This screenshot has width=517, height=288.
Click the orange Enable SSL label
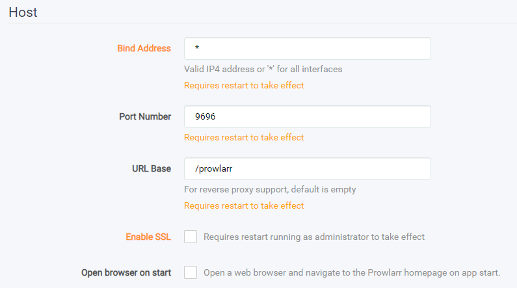coord(148,237)
